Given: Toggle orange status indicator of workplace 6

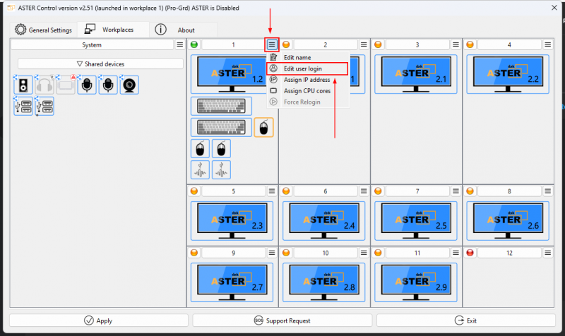Looking at the screenshot, I should click(x=286, y=191).
